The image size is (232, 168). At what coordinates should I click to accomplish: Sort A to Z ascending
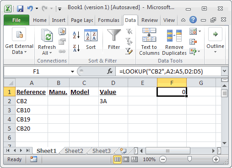76,35
